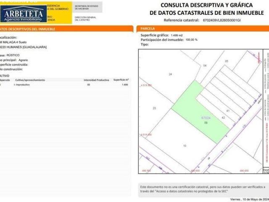Click the north arrow on the parcel map
The width and height of the screenshot is (269, 202).
[258, 58]
